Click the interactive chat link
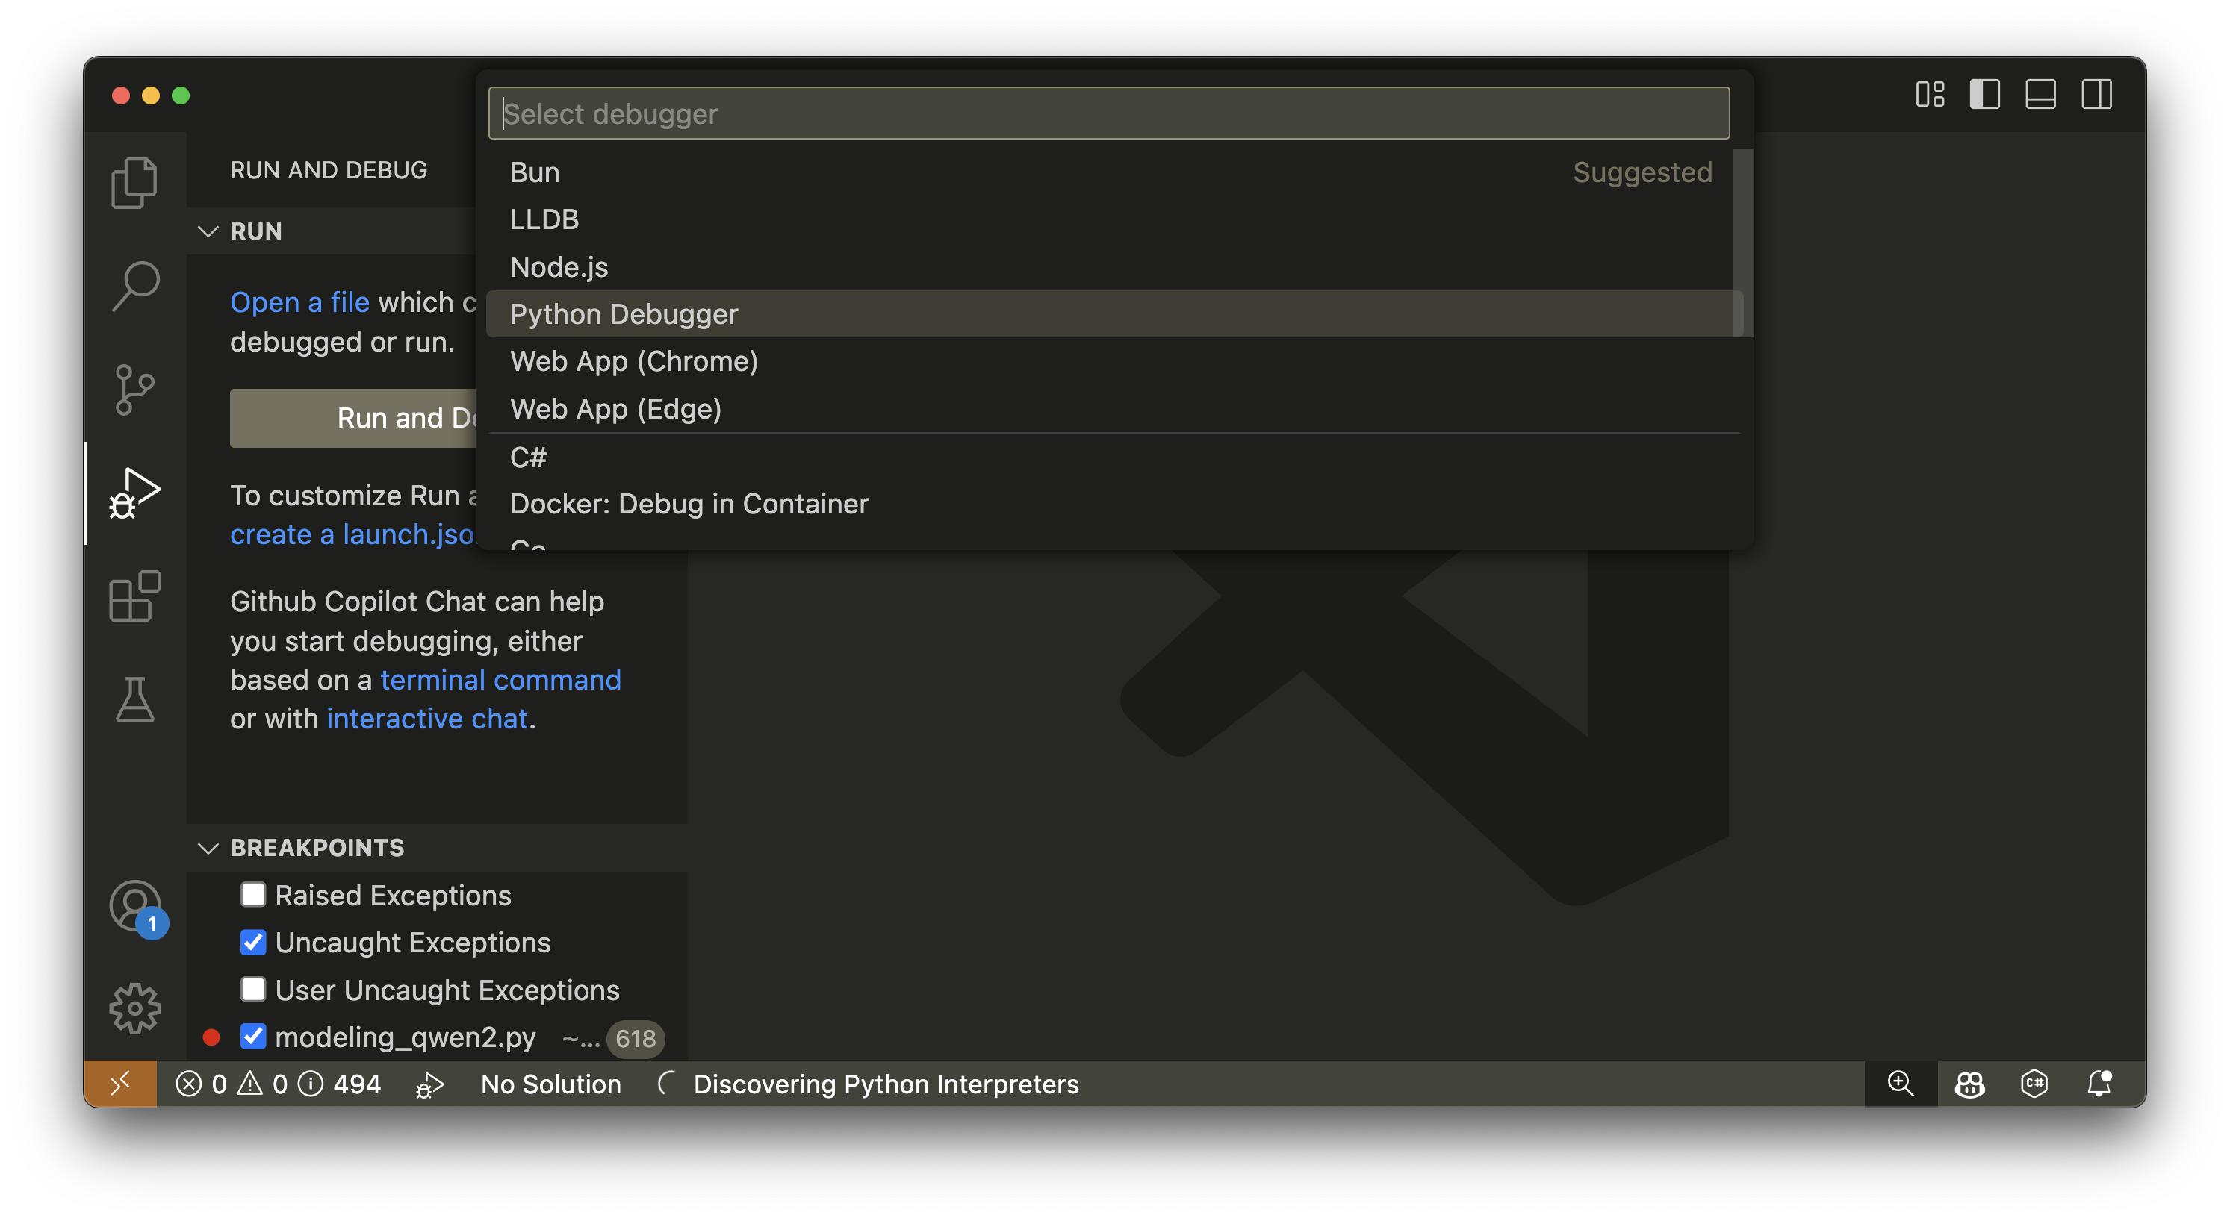Viewport: 2230px width, 1218px height. pyautogui.click(x=426, y=719)
